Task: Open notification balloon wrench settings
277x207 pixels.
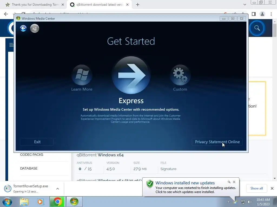Action: [229, 182]
